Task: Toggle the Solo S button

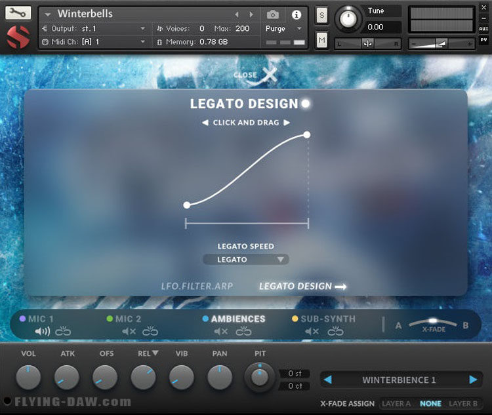Action: coord(321,15)
